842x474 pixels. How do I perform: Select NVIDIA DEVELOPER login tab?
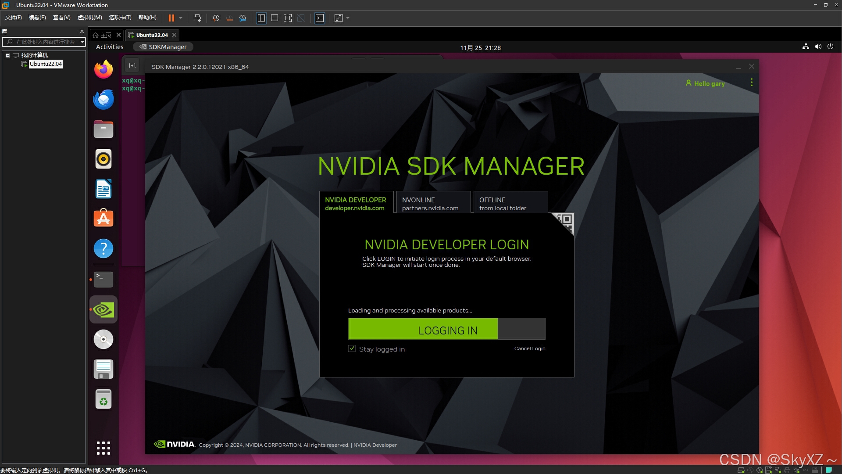pyautogui.click(x=356, y=203)
